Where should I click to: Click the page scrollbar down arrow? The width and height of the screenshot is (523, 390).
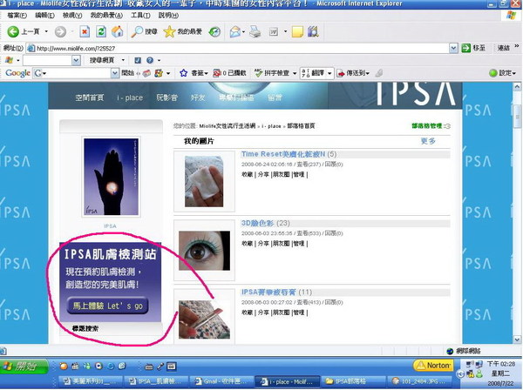click(x=517, y=340)
